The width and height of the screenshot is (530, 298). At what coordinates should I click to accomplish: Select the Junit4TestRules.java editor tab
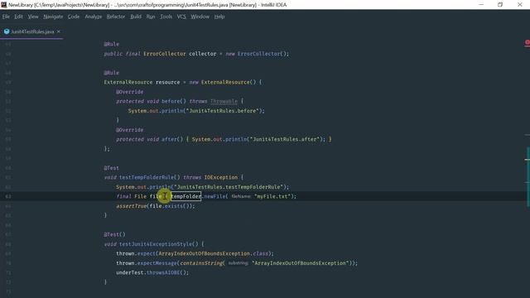coord(32,31)
